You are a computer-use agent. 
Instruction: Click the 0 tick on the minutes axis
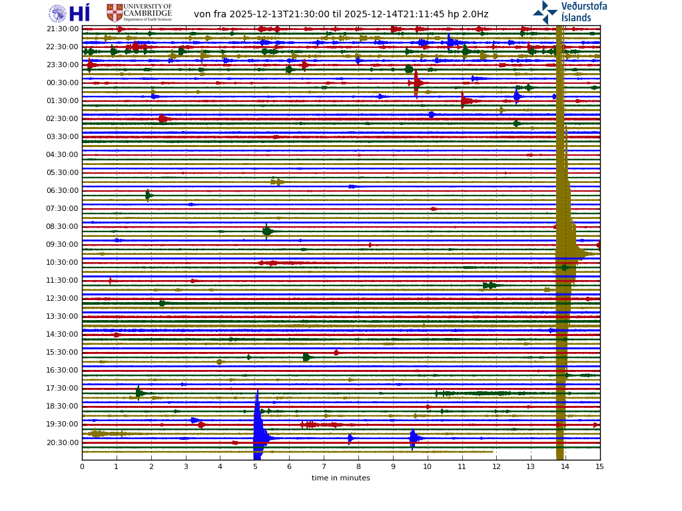[82, 466]
